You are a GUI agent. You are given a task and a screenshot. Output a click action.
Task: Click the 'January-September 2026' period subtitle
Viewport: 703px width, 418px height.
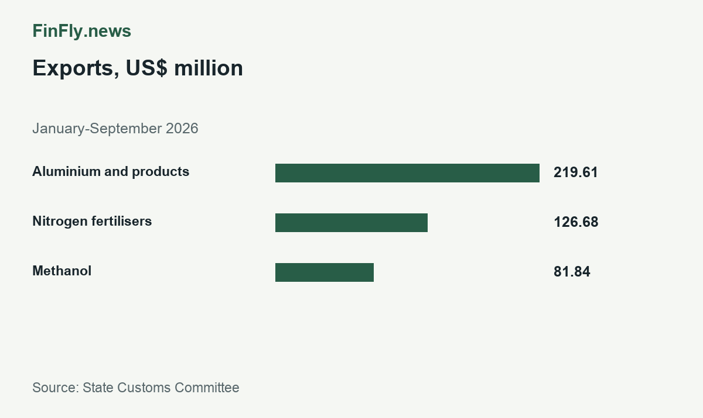(115, 129)
